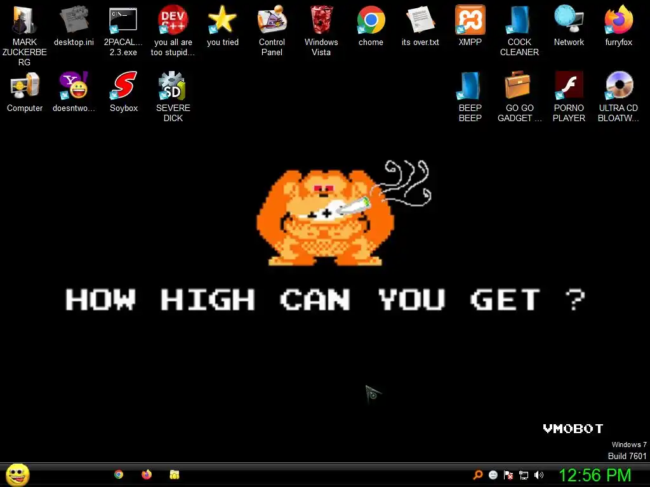Select the "its over.txt" file
This screenshot has width=650, height=487.
coord(420,20)
